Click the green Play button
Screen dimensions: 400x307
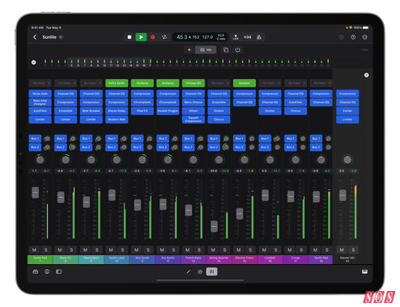pos(141,37)
